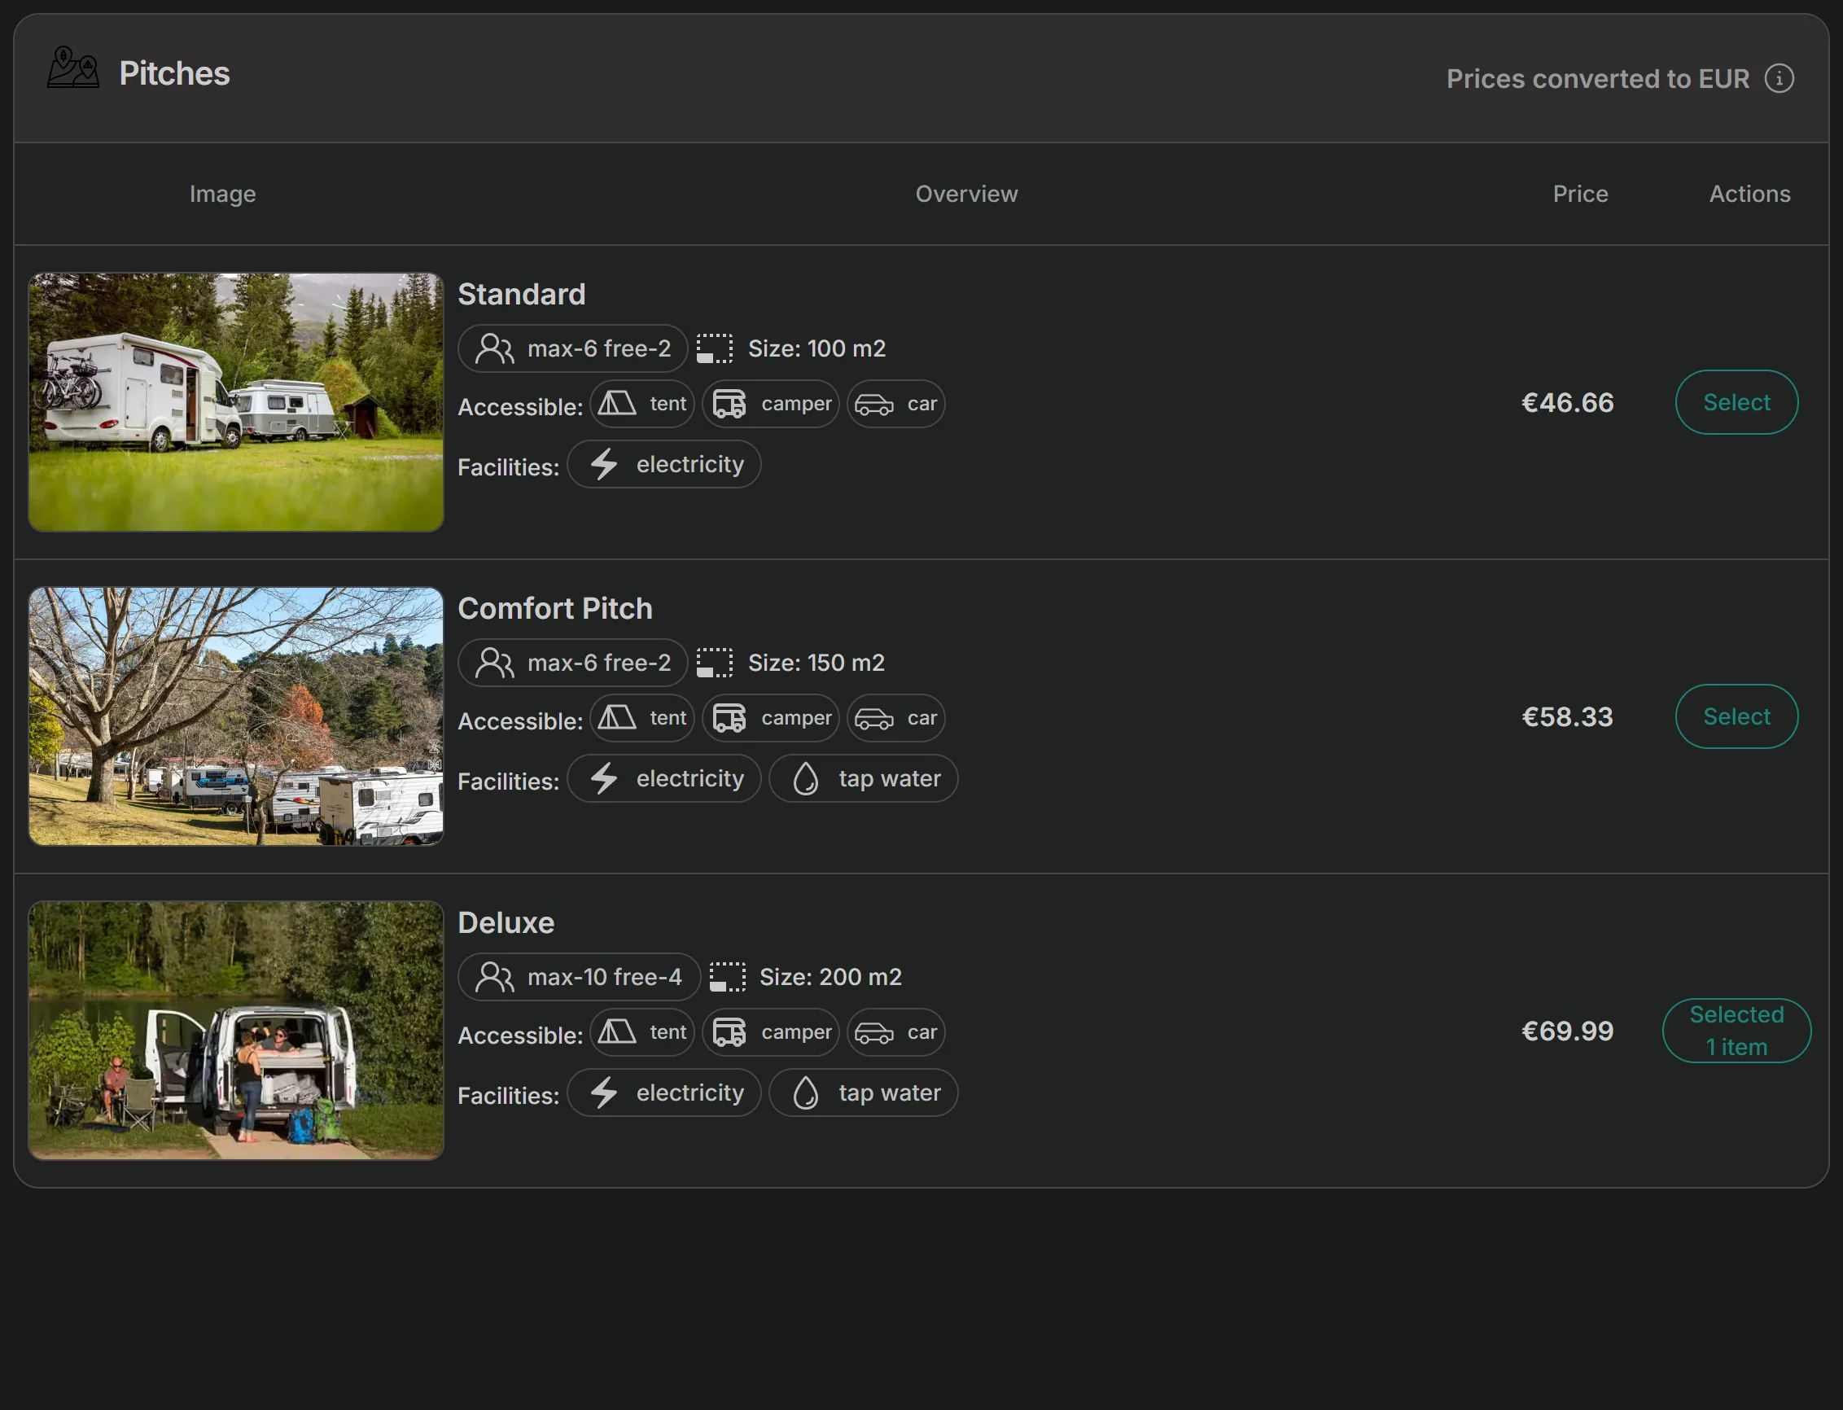Click the electricity bolt icon in Standard row
1843x1410 pixels.
pyautogui.click(x=603, y=464)
